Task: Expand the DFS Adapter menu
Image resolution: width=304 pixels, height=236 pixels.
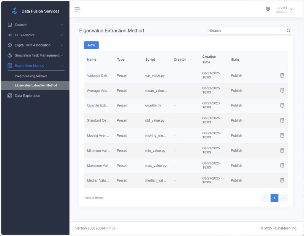Action: click(x=35, y=35)
